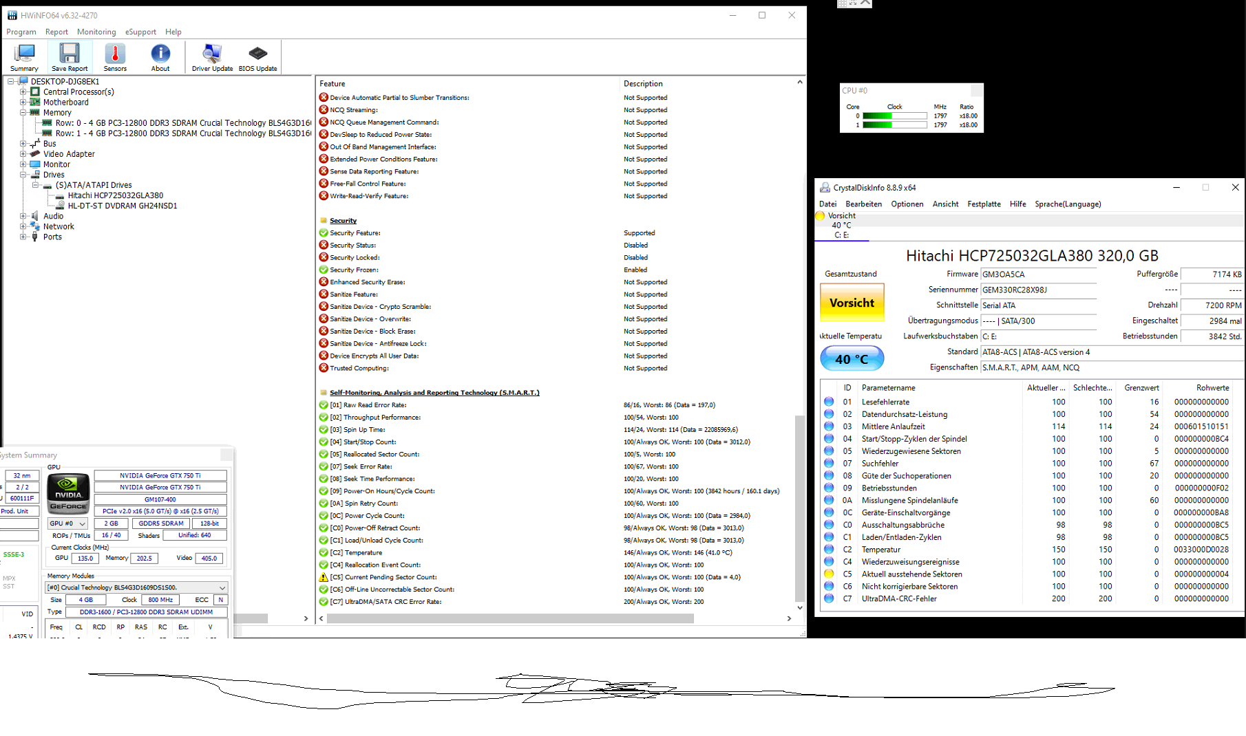The image size is (1246, 736).
Task: Click the horizontal scrollbar under the feature list
Action: 510,618
